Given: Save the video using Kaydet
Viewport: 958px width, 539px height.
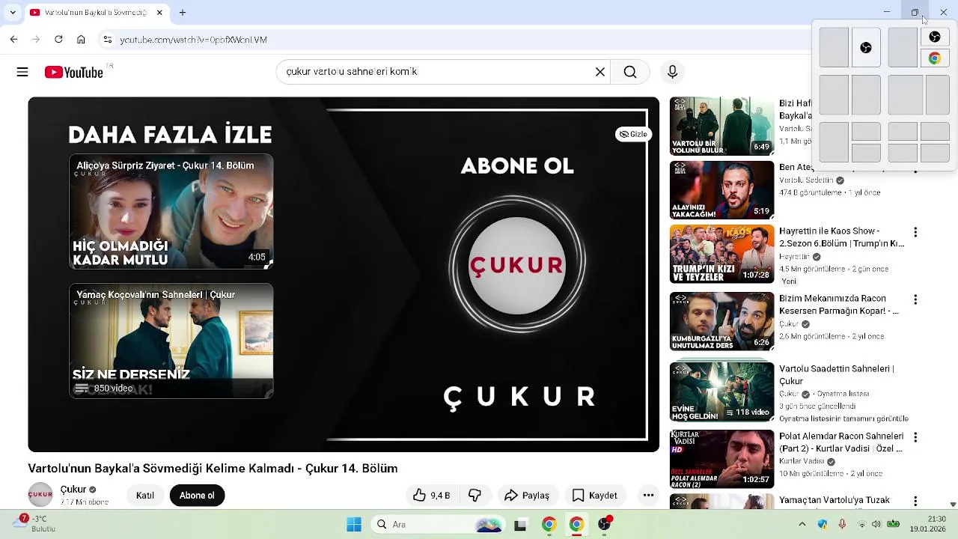Looking at the screenshot, I should [x=595, y=495].
